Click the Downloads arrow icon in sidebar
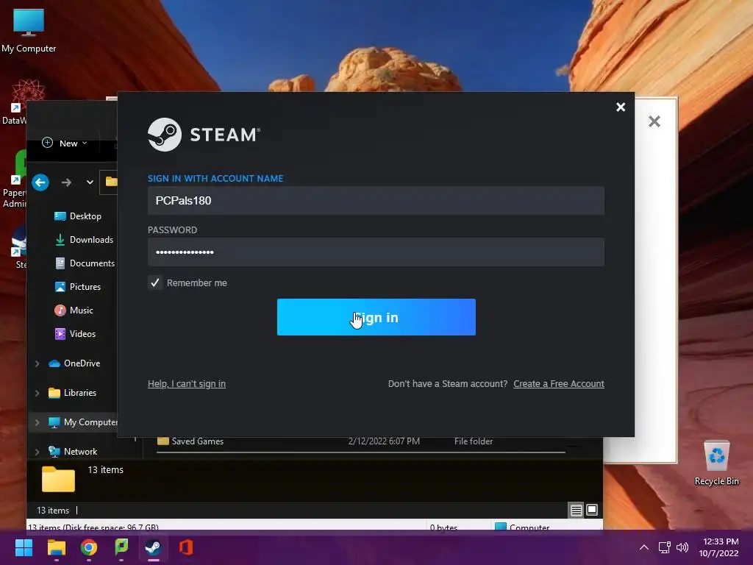Image resolution: width=753 pixels, height=565 pixels. [x=60, y=240]
